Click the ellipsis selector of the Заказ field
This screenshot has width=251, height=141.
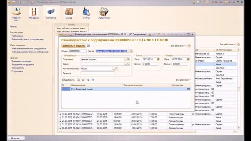[129, 51]
